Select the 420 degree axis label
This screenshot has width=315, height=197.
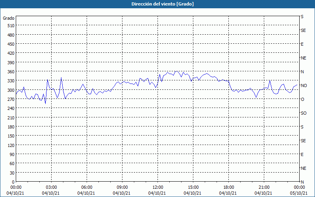11,54
